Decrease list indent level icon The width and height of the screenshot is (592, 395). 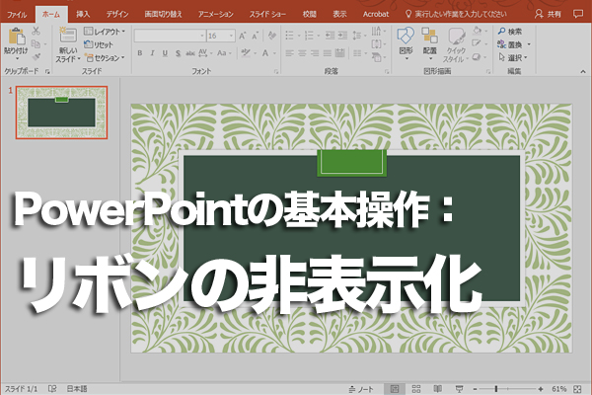coord(330,36)
